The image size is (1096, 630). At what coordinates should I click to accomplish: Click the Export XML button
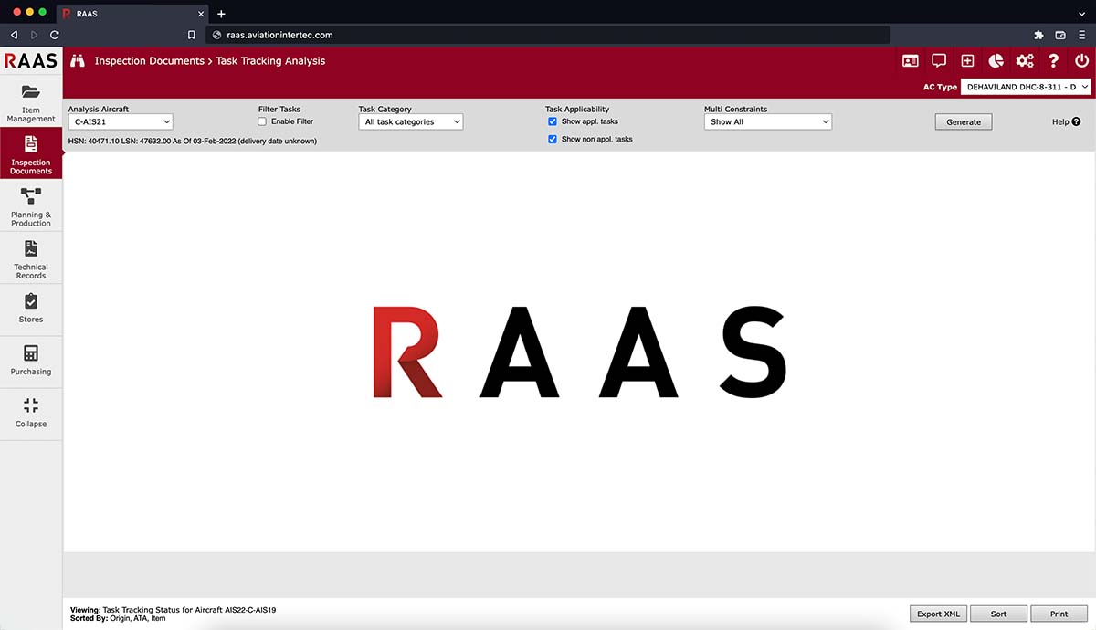tap(939, 614)
